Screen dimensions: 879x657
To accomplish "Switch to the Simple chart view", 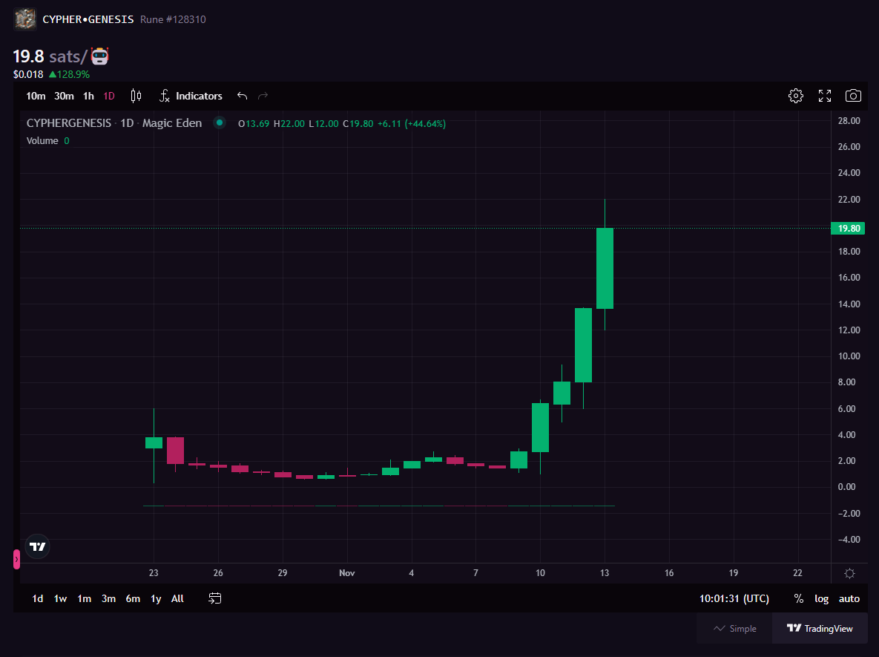I will coord(734,628).
